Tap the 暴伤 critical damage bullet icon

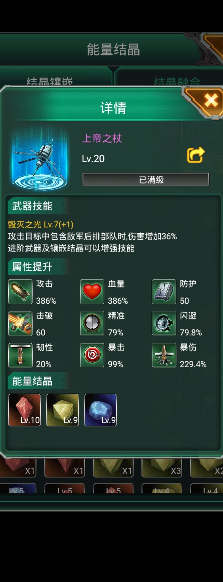click(x=164, y=355)
